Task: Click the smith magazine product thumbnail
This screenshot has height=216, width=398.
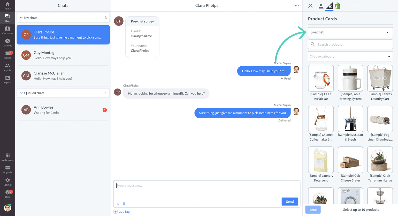Action: tap(350, 196)
